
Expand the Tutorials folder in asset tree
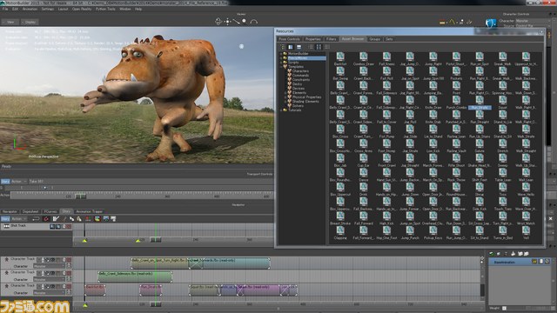click(281, 110)
